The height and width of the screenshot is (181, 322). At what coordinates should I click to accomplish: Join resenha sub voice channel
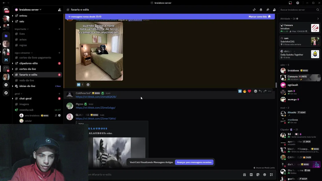(x=38, y=110)
